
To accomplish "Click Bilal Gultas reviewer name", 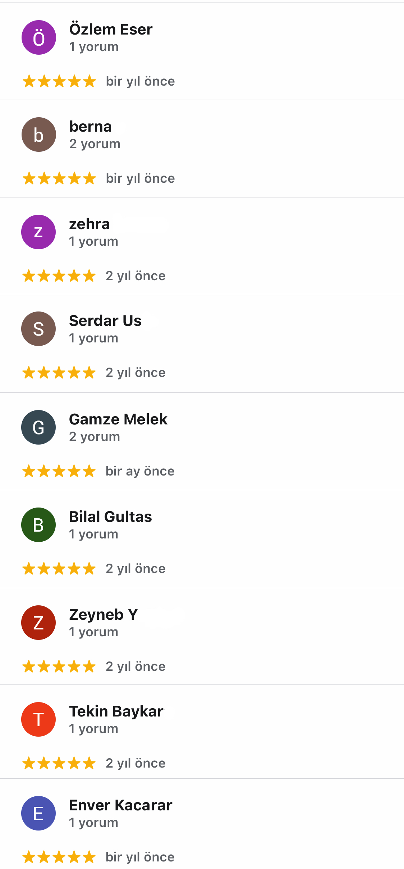I will point(110,517).
